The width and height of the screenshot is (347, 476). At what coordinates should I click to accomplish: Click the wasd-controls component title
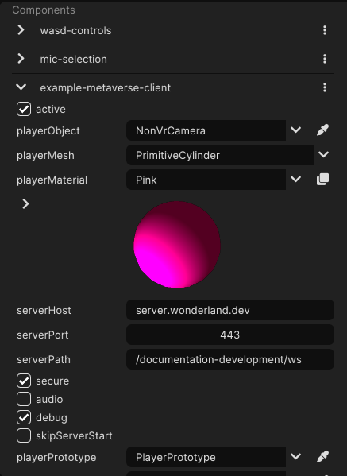(x=75, y=31)
